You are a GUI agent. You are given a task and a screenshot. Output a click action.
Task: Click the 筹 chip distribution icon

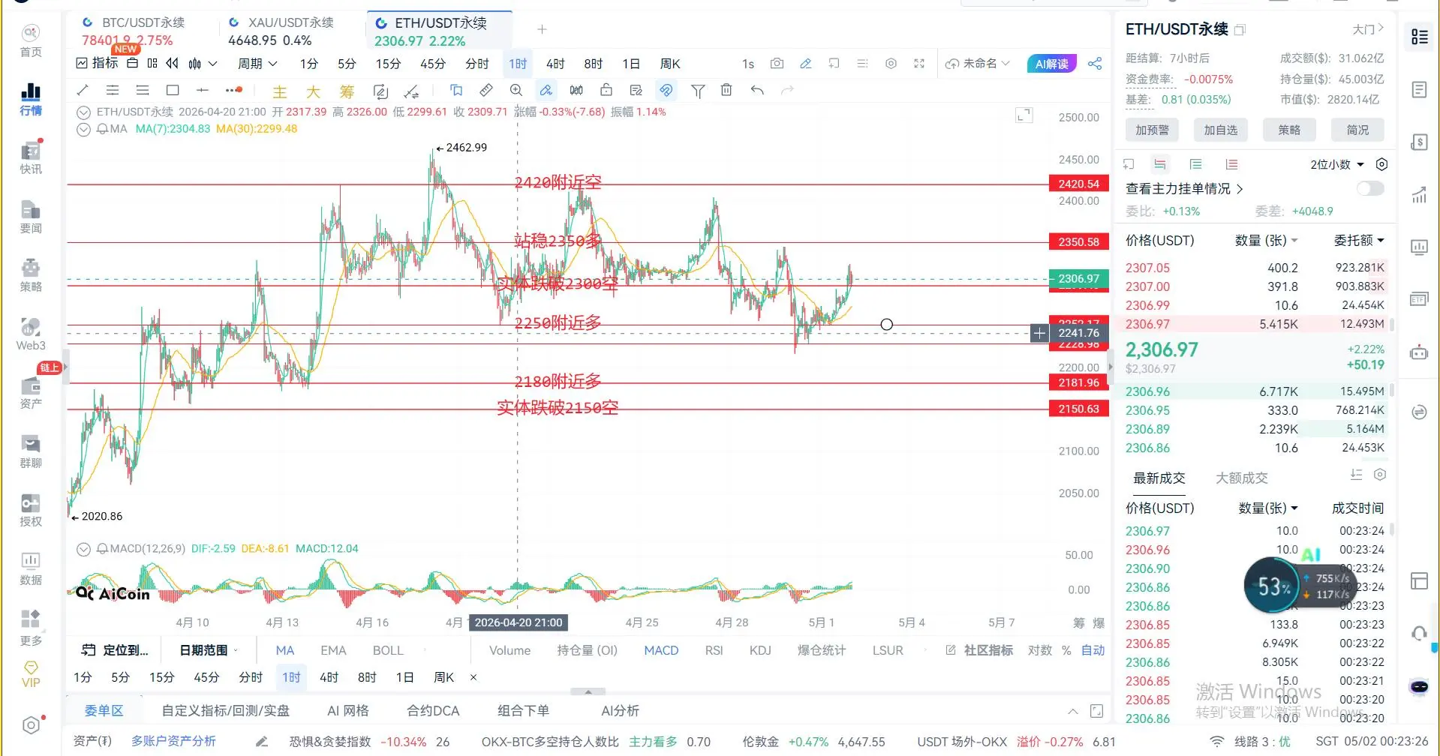pos(347,91)
